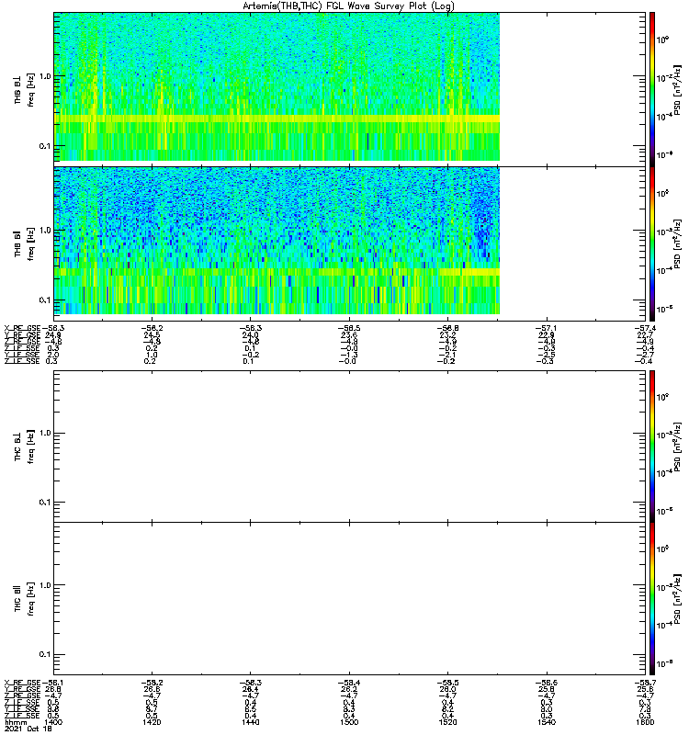This screenshot has width=689, height=735.
Task: Click the 'THC B∥ freq [Hz]' axis label
Action: [24, 599]
